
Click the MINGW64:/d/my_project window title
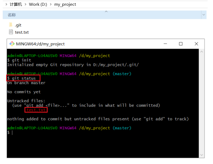pos(40,44)
